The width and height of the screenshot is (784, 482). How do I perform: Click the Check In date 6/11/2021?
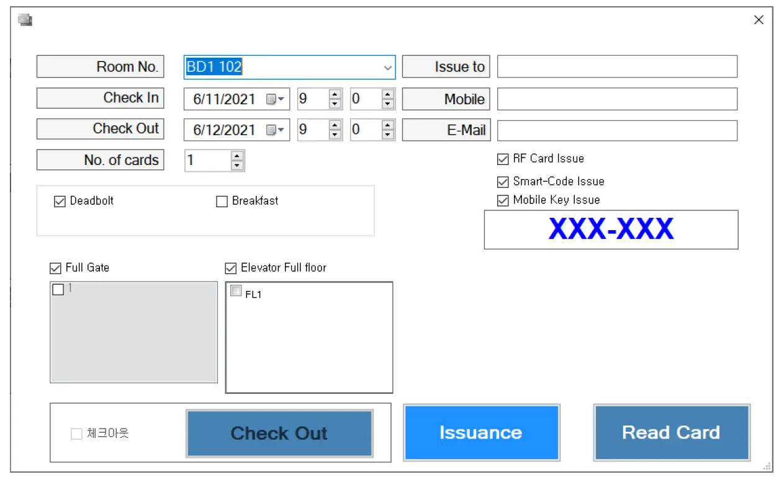(224, 99)
